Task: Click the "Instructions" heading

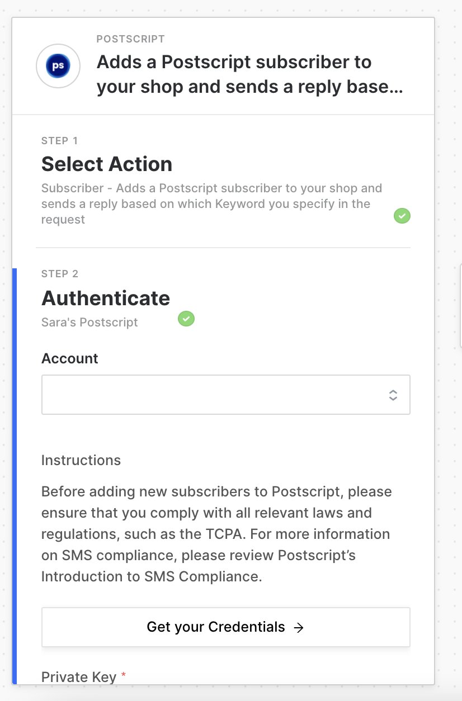Action: 81,460
